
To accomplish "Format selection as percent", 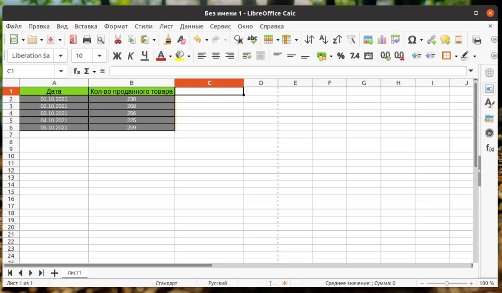I will click(x=341, y=56).
